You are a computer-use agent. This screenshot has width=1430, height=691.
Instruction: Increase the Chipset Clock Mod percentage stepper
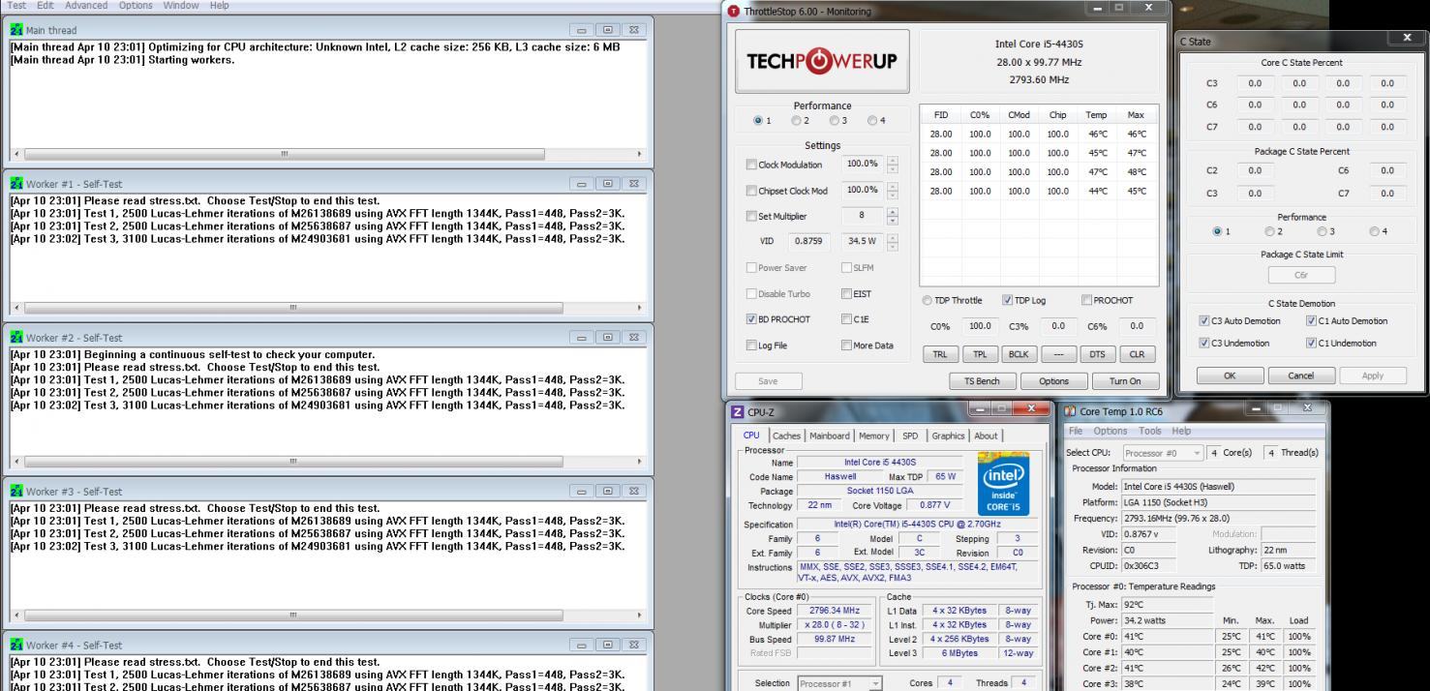892,187
